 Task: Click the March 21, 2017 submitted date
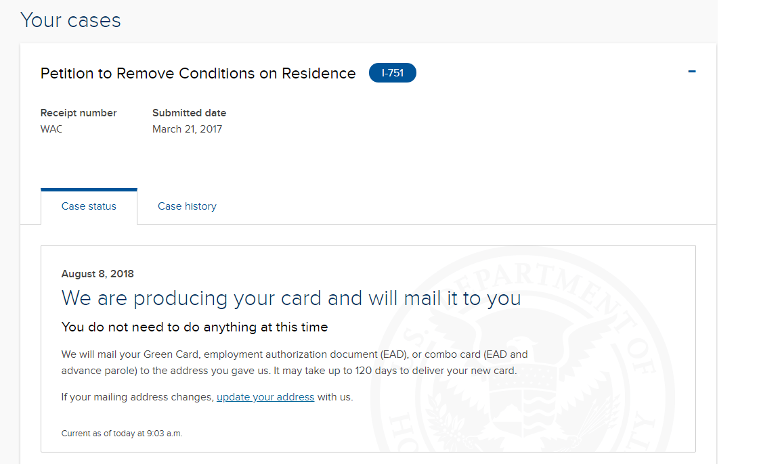[187, 129]
